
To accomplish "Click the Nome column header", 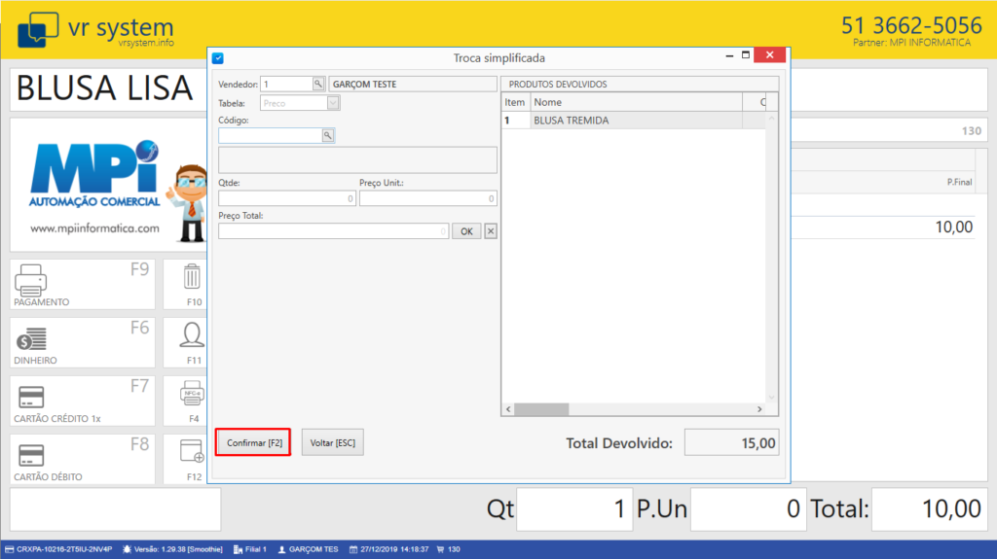I will 635,102.
